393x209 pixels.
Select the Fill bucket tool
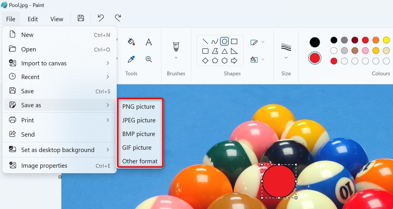click(x=131, y=42)
